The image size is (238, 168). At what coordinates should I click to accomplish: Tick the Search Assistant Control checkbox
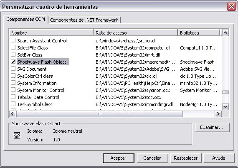tap(13, 40)
